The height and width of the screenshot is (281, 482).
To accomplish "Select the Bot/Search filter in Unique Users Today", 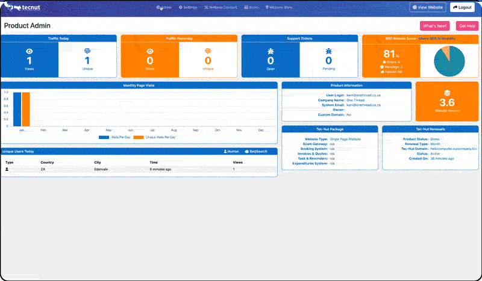I will tap(255, 152).
